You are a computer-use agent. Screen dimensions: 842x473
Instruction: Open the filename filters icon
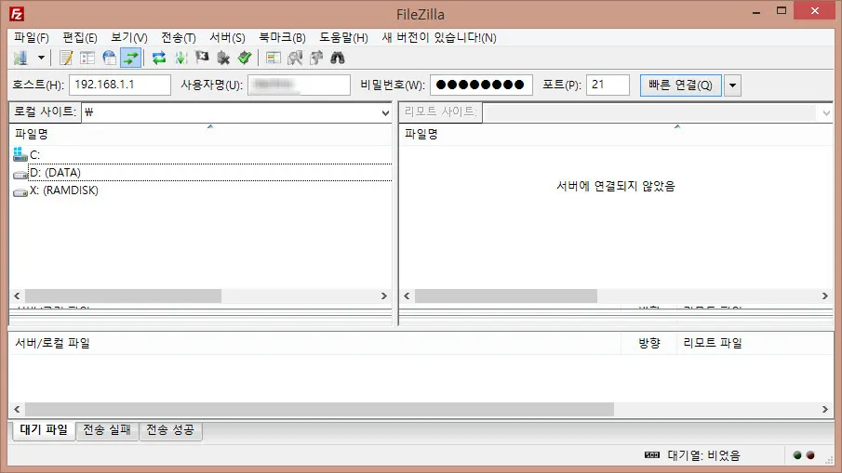pyautogui.click(x=274, y=58)
